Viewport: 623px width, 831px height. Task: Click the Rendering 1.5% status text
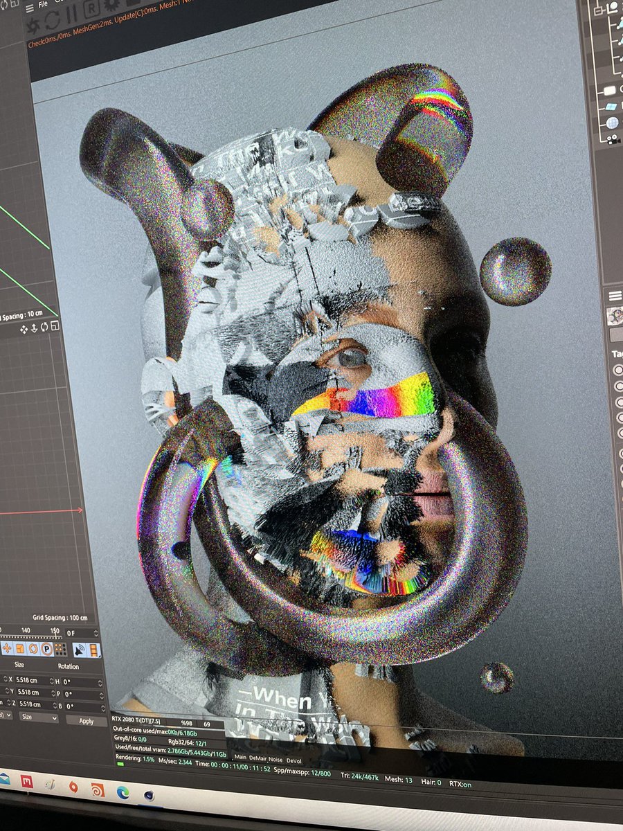135,758
